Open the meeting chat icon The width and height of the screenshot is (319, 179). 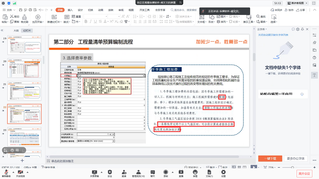coord(152,172)
